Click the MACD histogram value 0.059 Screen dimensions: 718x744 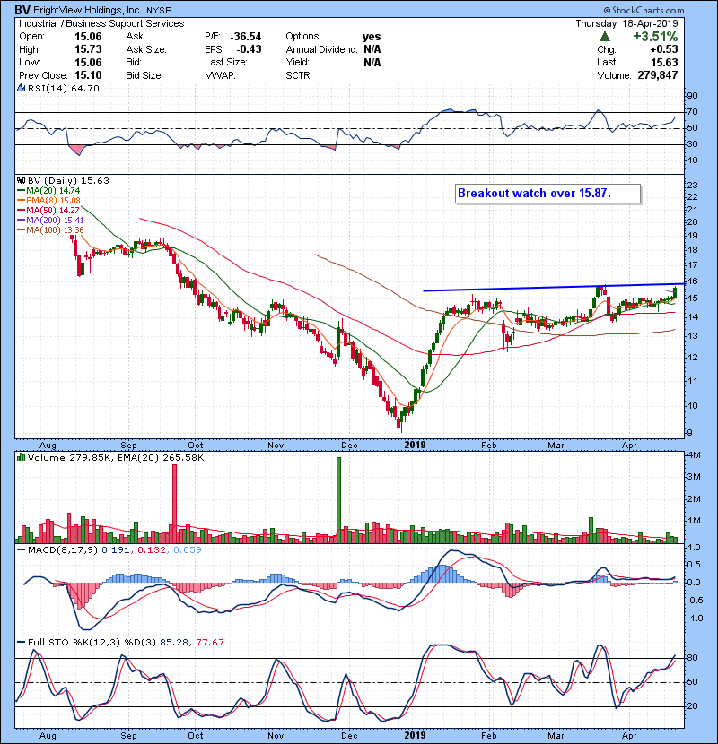pyautogui.click(x=188, y=550)
